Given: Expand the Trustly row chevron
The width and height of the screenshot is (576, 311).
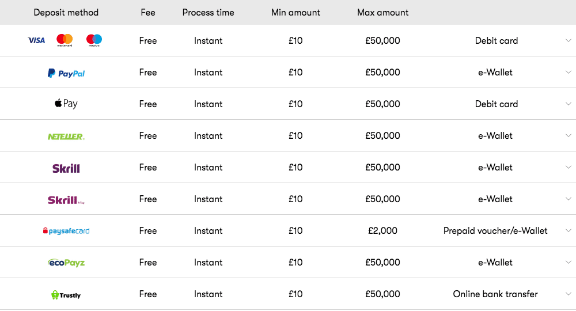Looking at the screenshot, I should tap(569, 294).
